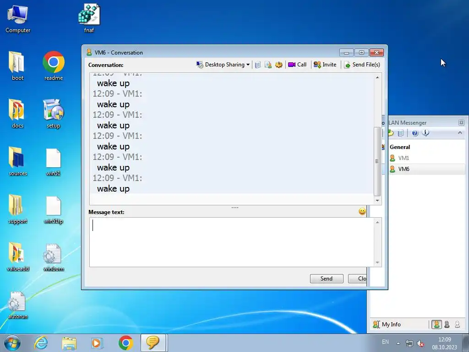
Task: Click Send File(s) button
Action: coord(362,65)
